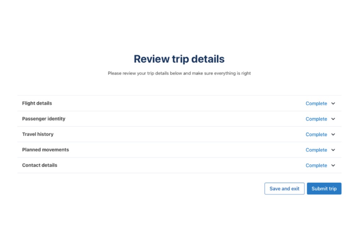Click the Planned movements section title
The width and height of the screenshot is (363, 242).
pos(45,150)
